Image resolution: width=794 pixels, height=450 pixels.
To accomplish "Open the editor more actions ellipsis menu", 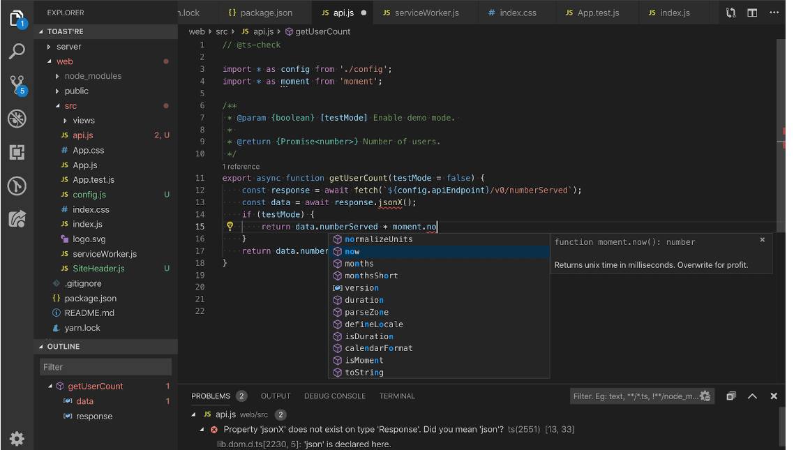I will pyautogui.click(x=774, y=12).
